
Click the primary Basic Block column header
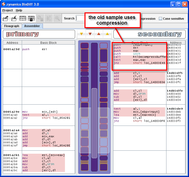(x=48, y=43)
